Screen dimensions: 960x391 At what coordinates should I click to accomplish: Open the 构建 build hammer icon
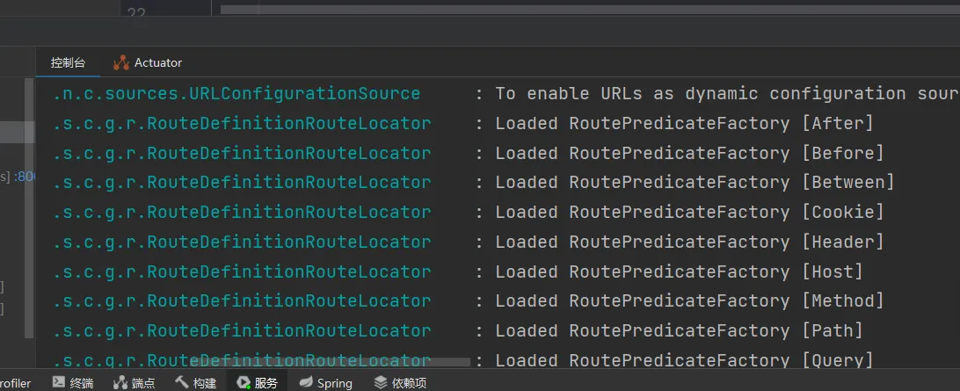click(183, 382)
